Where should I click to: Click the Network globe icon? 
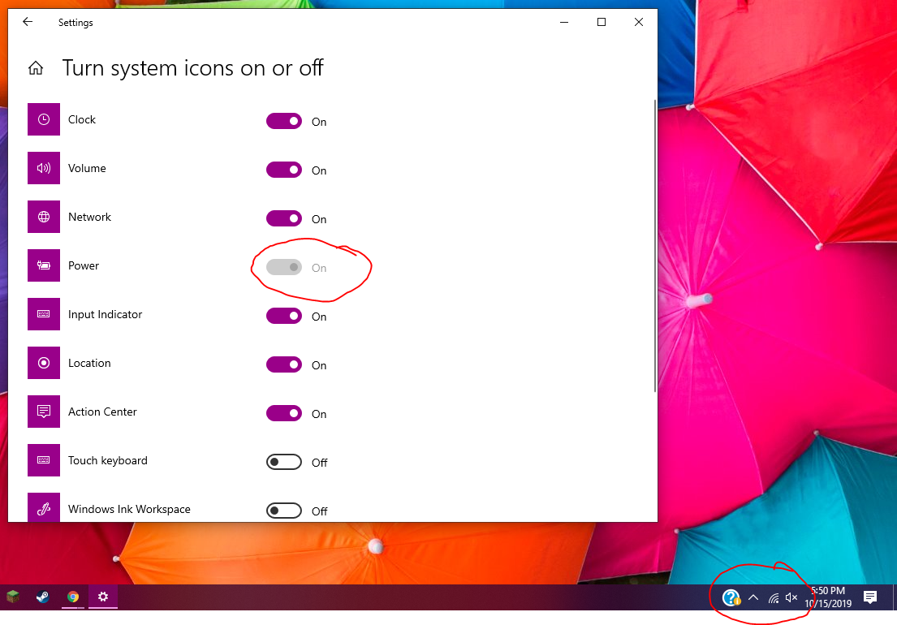click(43, 217)
